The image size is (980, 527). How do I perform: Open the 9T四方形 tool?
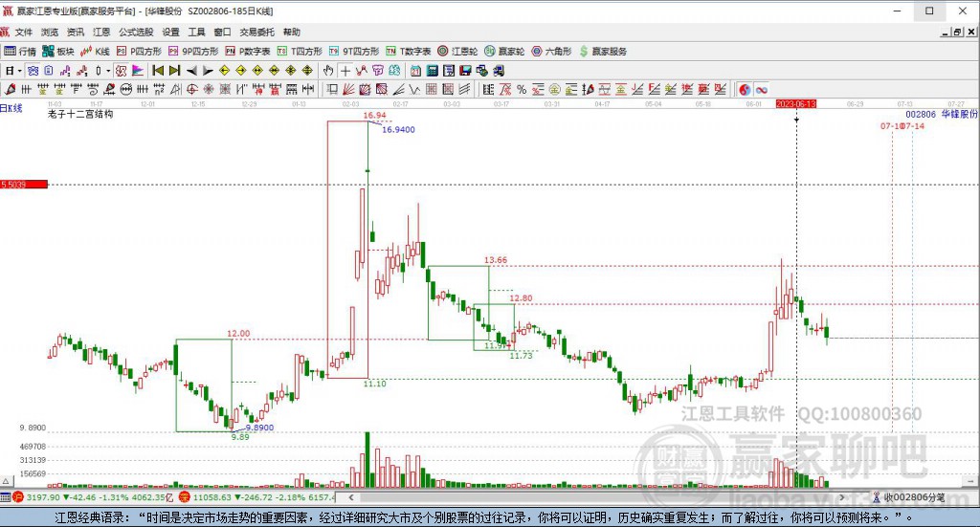[354, 52]
